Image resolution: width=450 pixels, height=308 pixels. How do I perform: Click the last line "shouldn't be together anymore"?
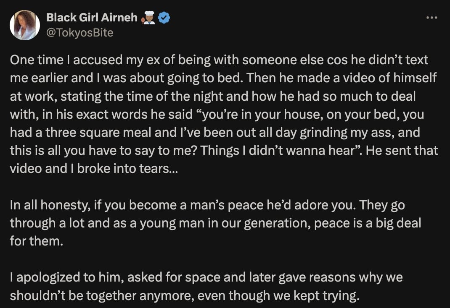[184, 295]
